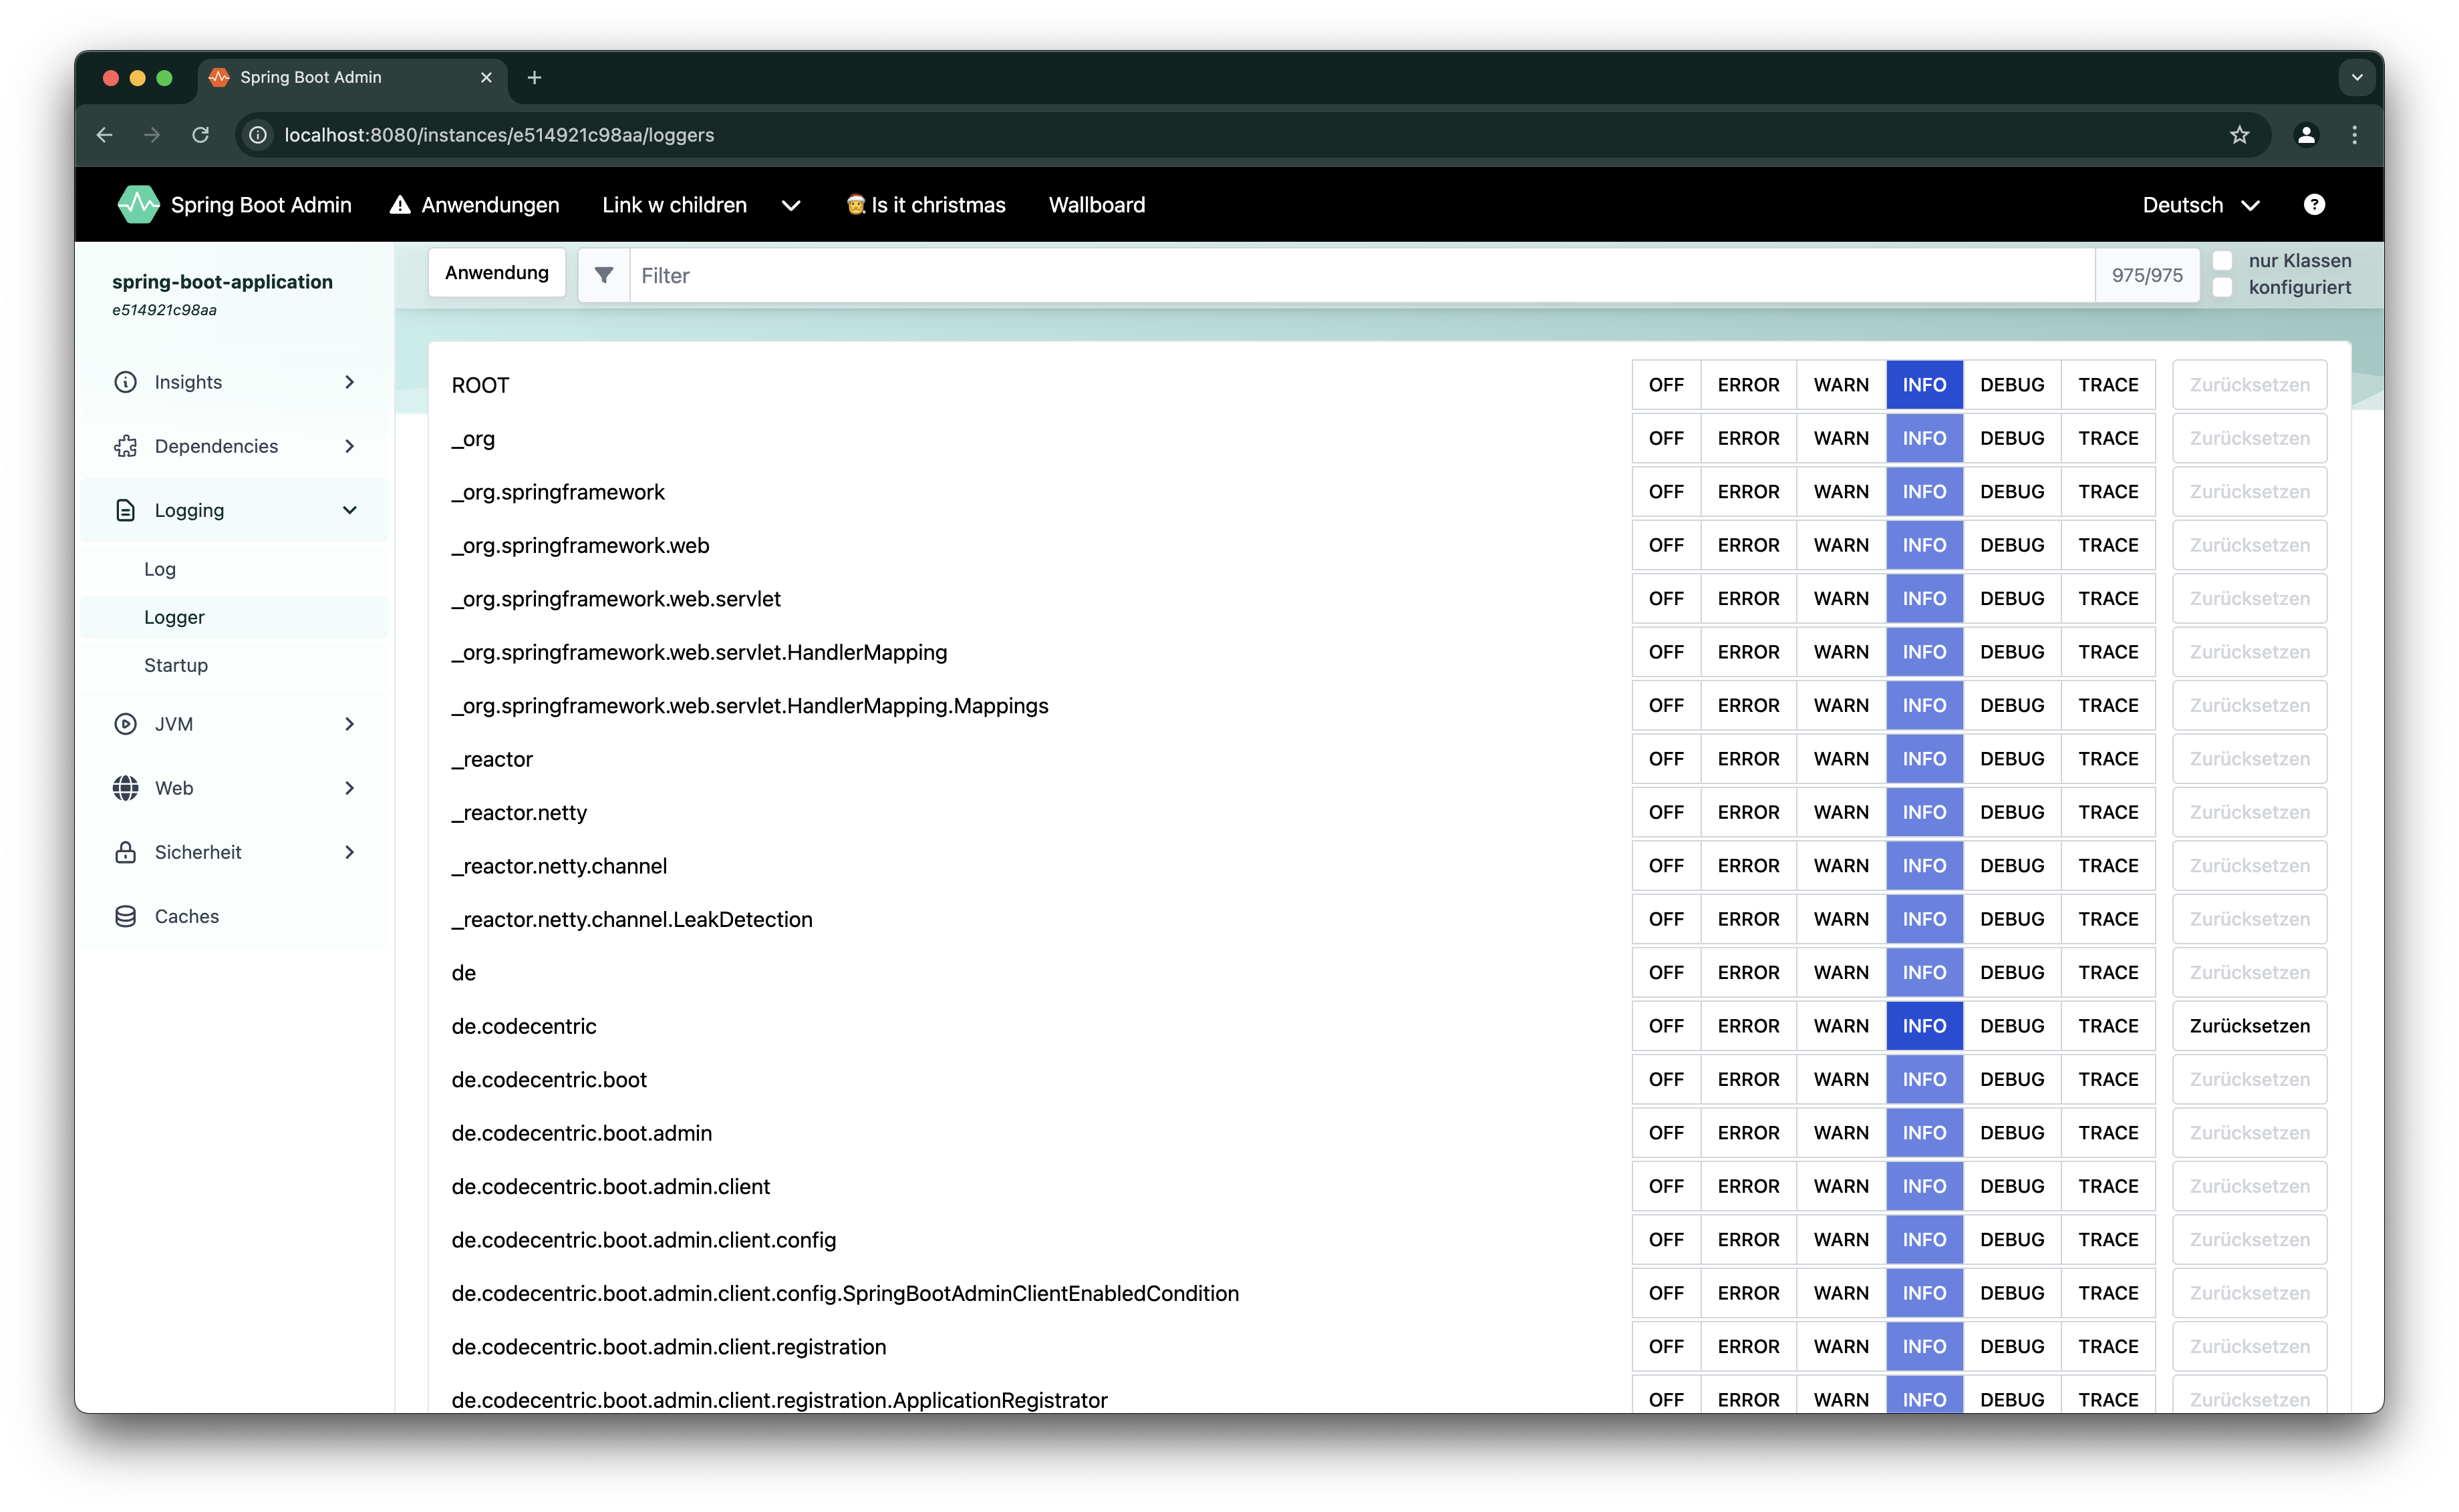Select the Web globe icon

(x=125, y=787)
